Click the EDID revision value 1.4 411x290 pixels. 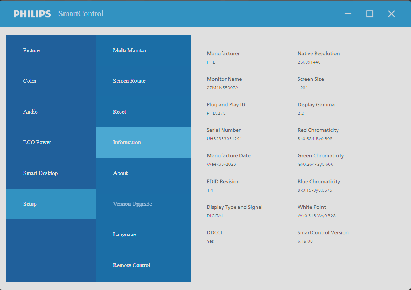pyautogui.click(x=210, y=191)
